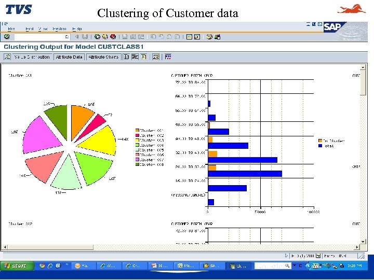Viewport: 374px width, 280px height.
Task: Click the Cluster 003 yellow legend swatch
Action: click(137, 140)
